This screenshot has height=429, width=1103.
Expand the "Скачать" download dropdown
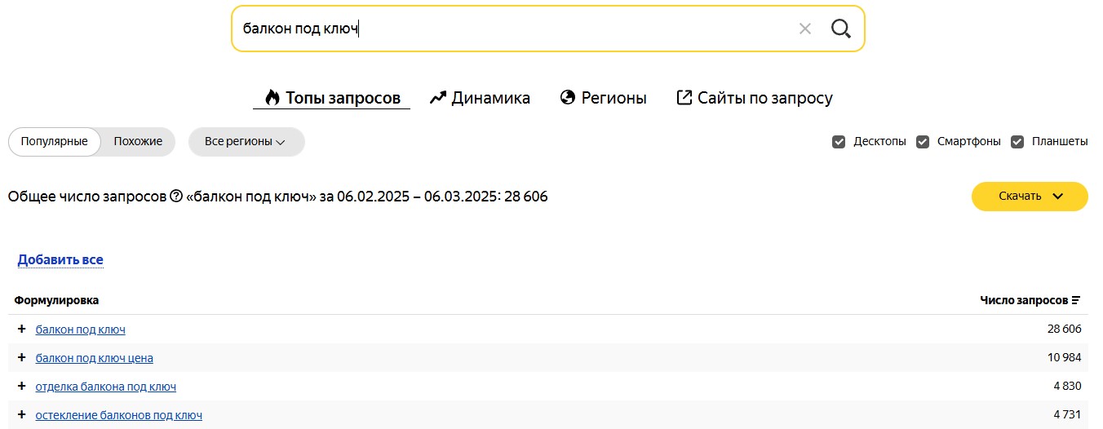coord(1030,197)
